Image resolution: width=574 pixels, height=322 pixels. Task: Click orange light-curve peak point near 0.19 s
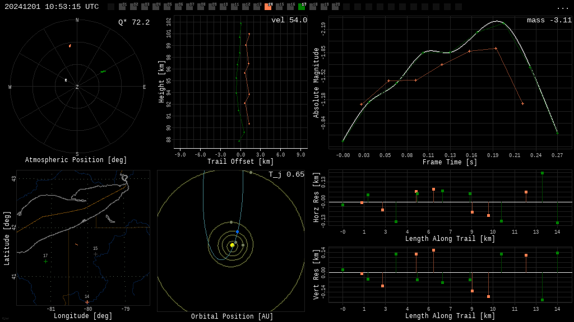point(496,48)
